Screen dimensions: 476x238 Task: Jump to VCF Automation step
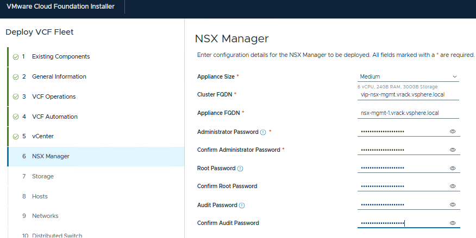coord(54,117)
